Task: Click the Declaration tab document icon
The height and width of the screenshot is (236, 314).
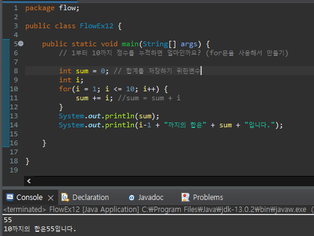Action: (x=65, y=198)
